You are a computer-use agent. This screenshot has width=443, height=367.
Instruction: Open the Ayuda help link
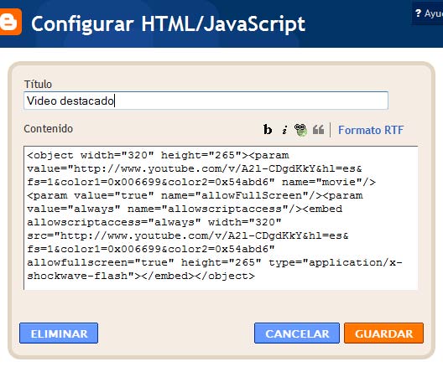click(x=434, y=13)
